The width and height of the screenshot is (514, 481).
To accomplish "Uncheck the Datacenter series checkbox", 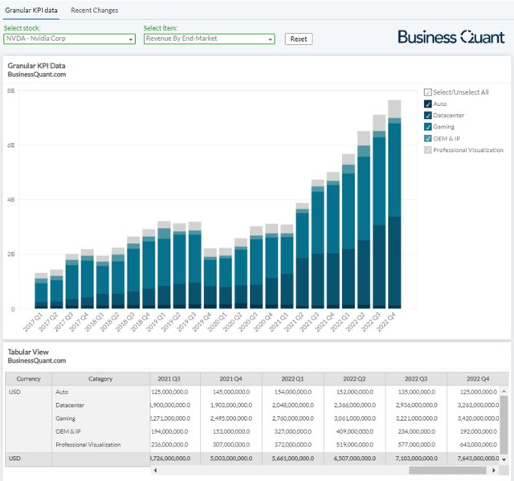I will pos(427,116).
